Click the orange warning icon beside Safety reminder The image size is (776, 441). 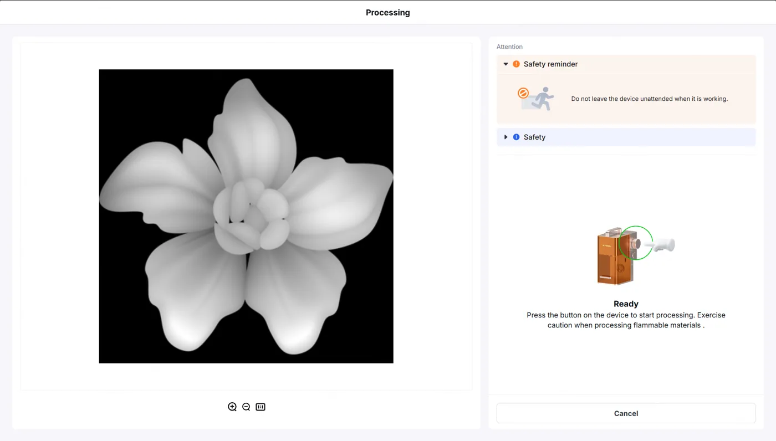coord(516,64)
